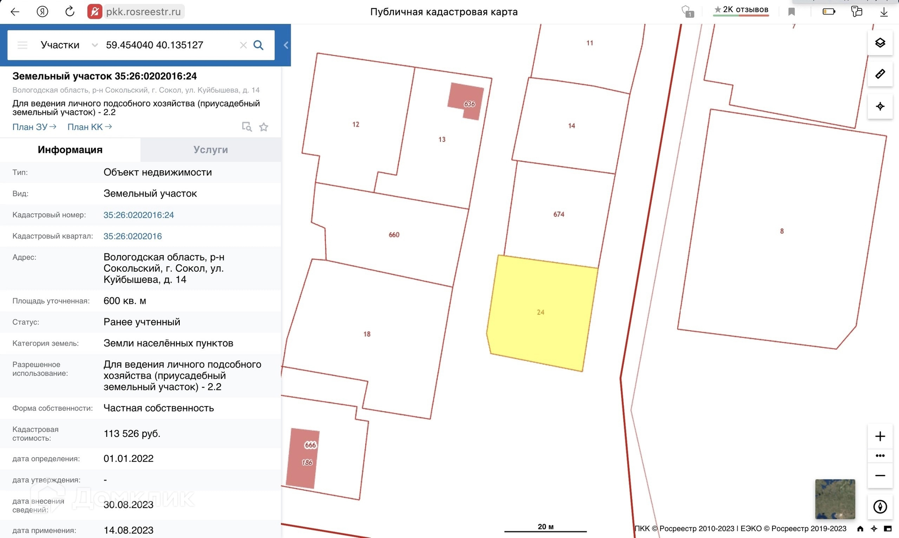Viewport: 899px width, 538px height.
Task: Zoom in the cadastral map
Action: click(x=880, y=436)
